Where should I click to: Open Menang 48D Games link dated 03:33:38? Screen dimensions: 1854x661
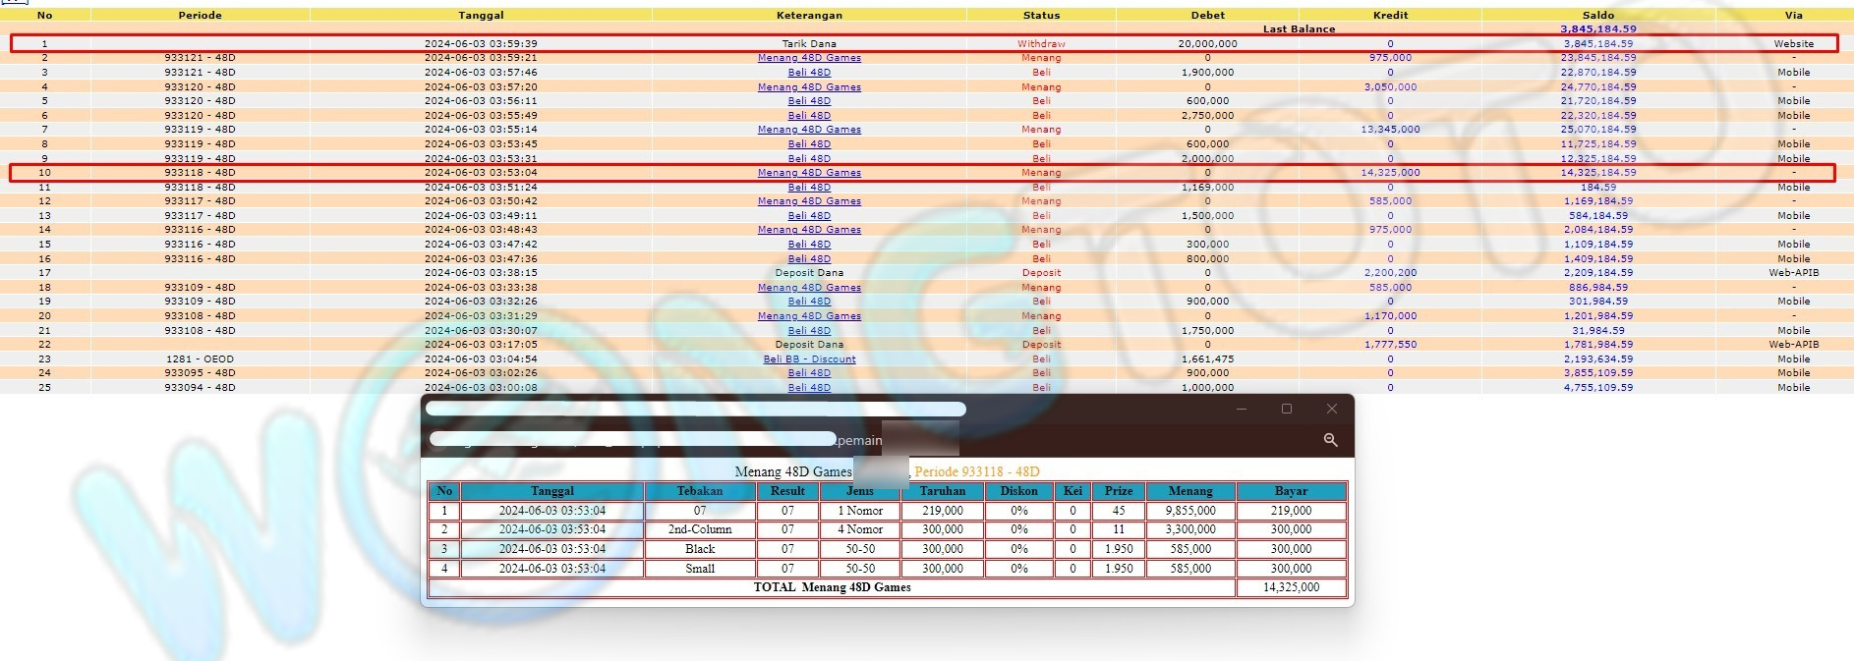809,288
